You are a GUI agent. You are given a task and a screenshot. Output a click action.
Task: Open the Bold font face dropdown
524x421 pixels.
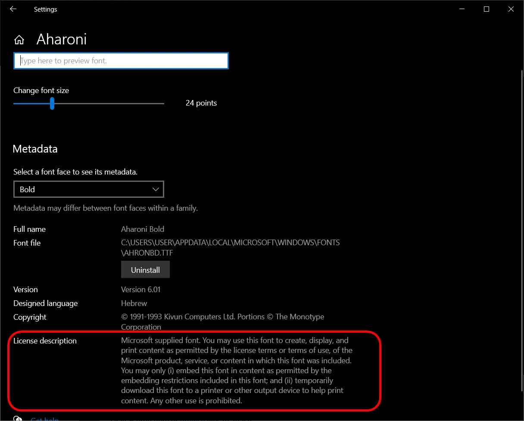89,189
